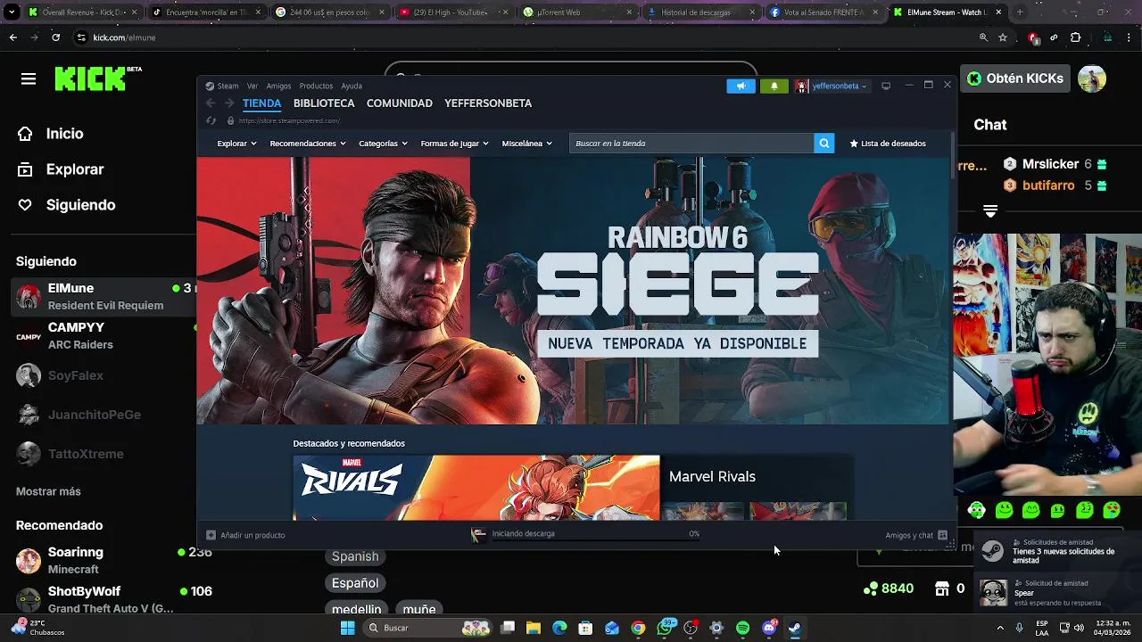Open Amigos y chat panel

coord(916,535)
